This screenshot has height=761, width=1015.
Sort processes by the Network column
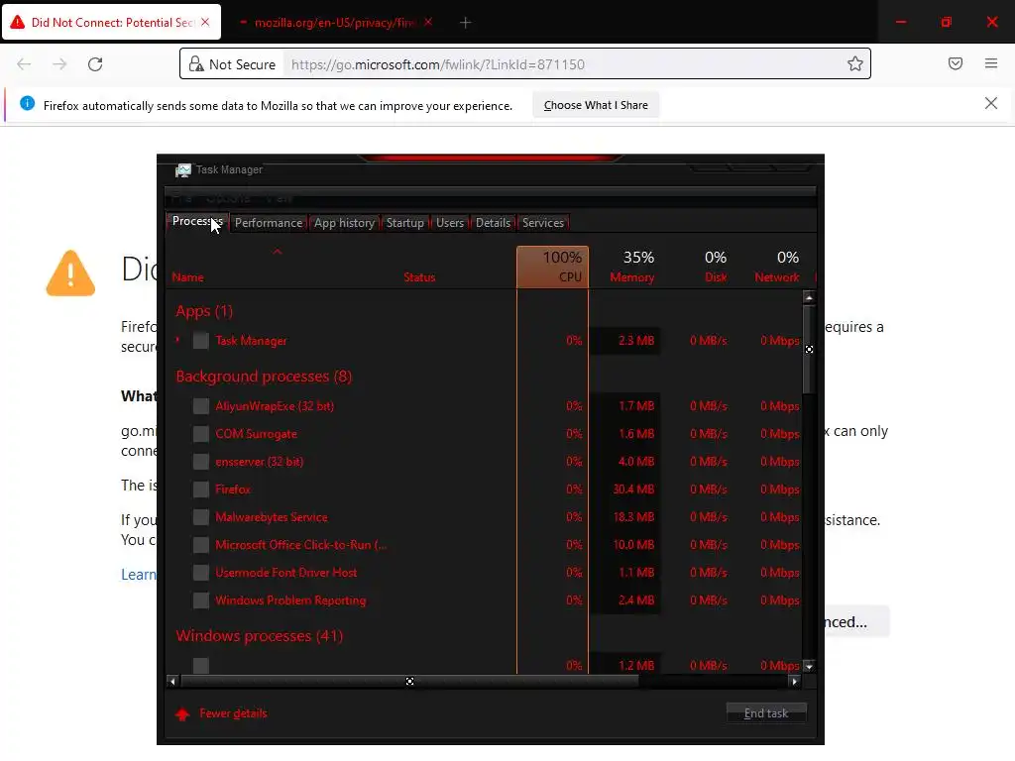point(770,267)
